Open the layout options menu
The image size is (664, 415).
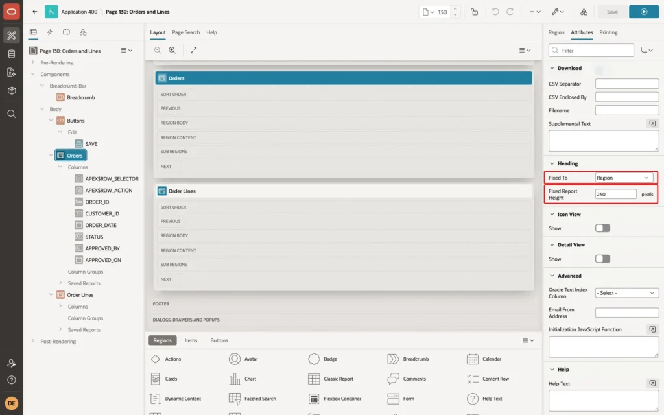(525, 50)
